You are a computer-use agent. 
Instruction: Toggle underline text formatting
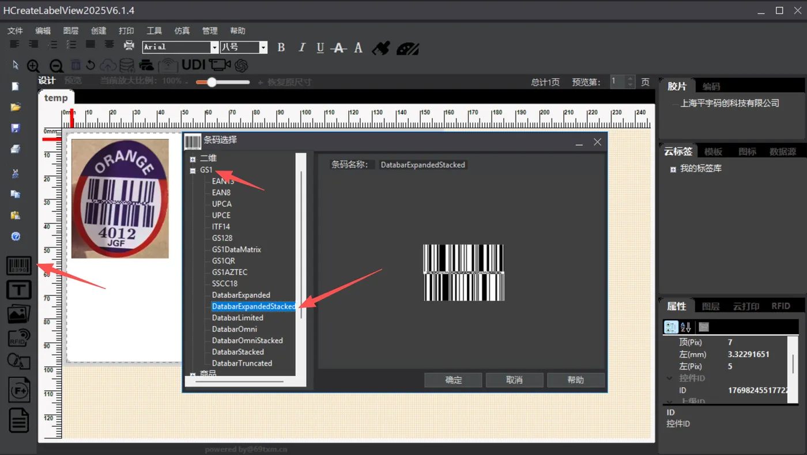click(320, 48)
